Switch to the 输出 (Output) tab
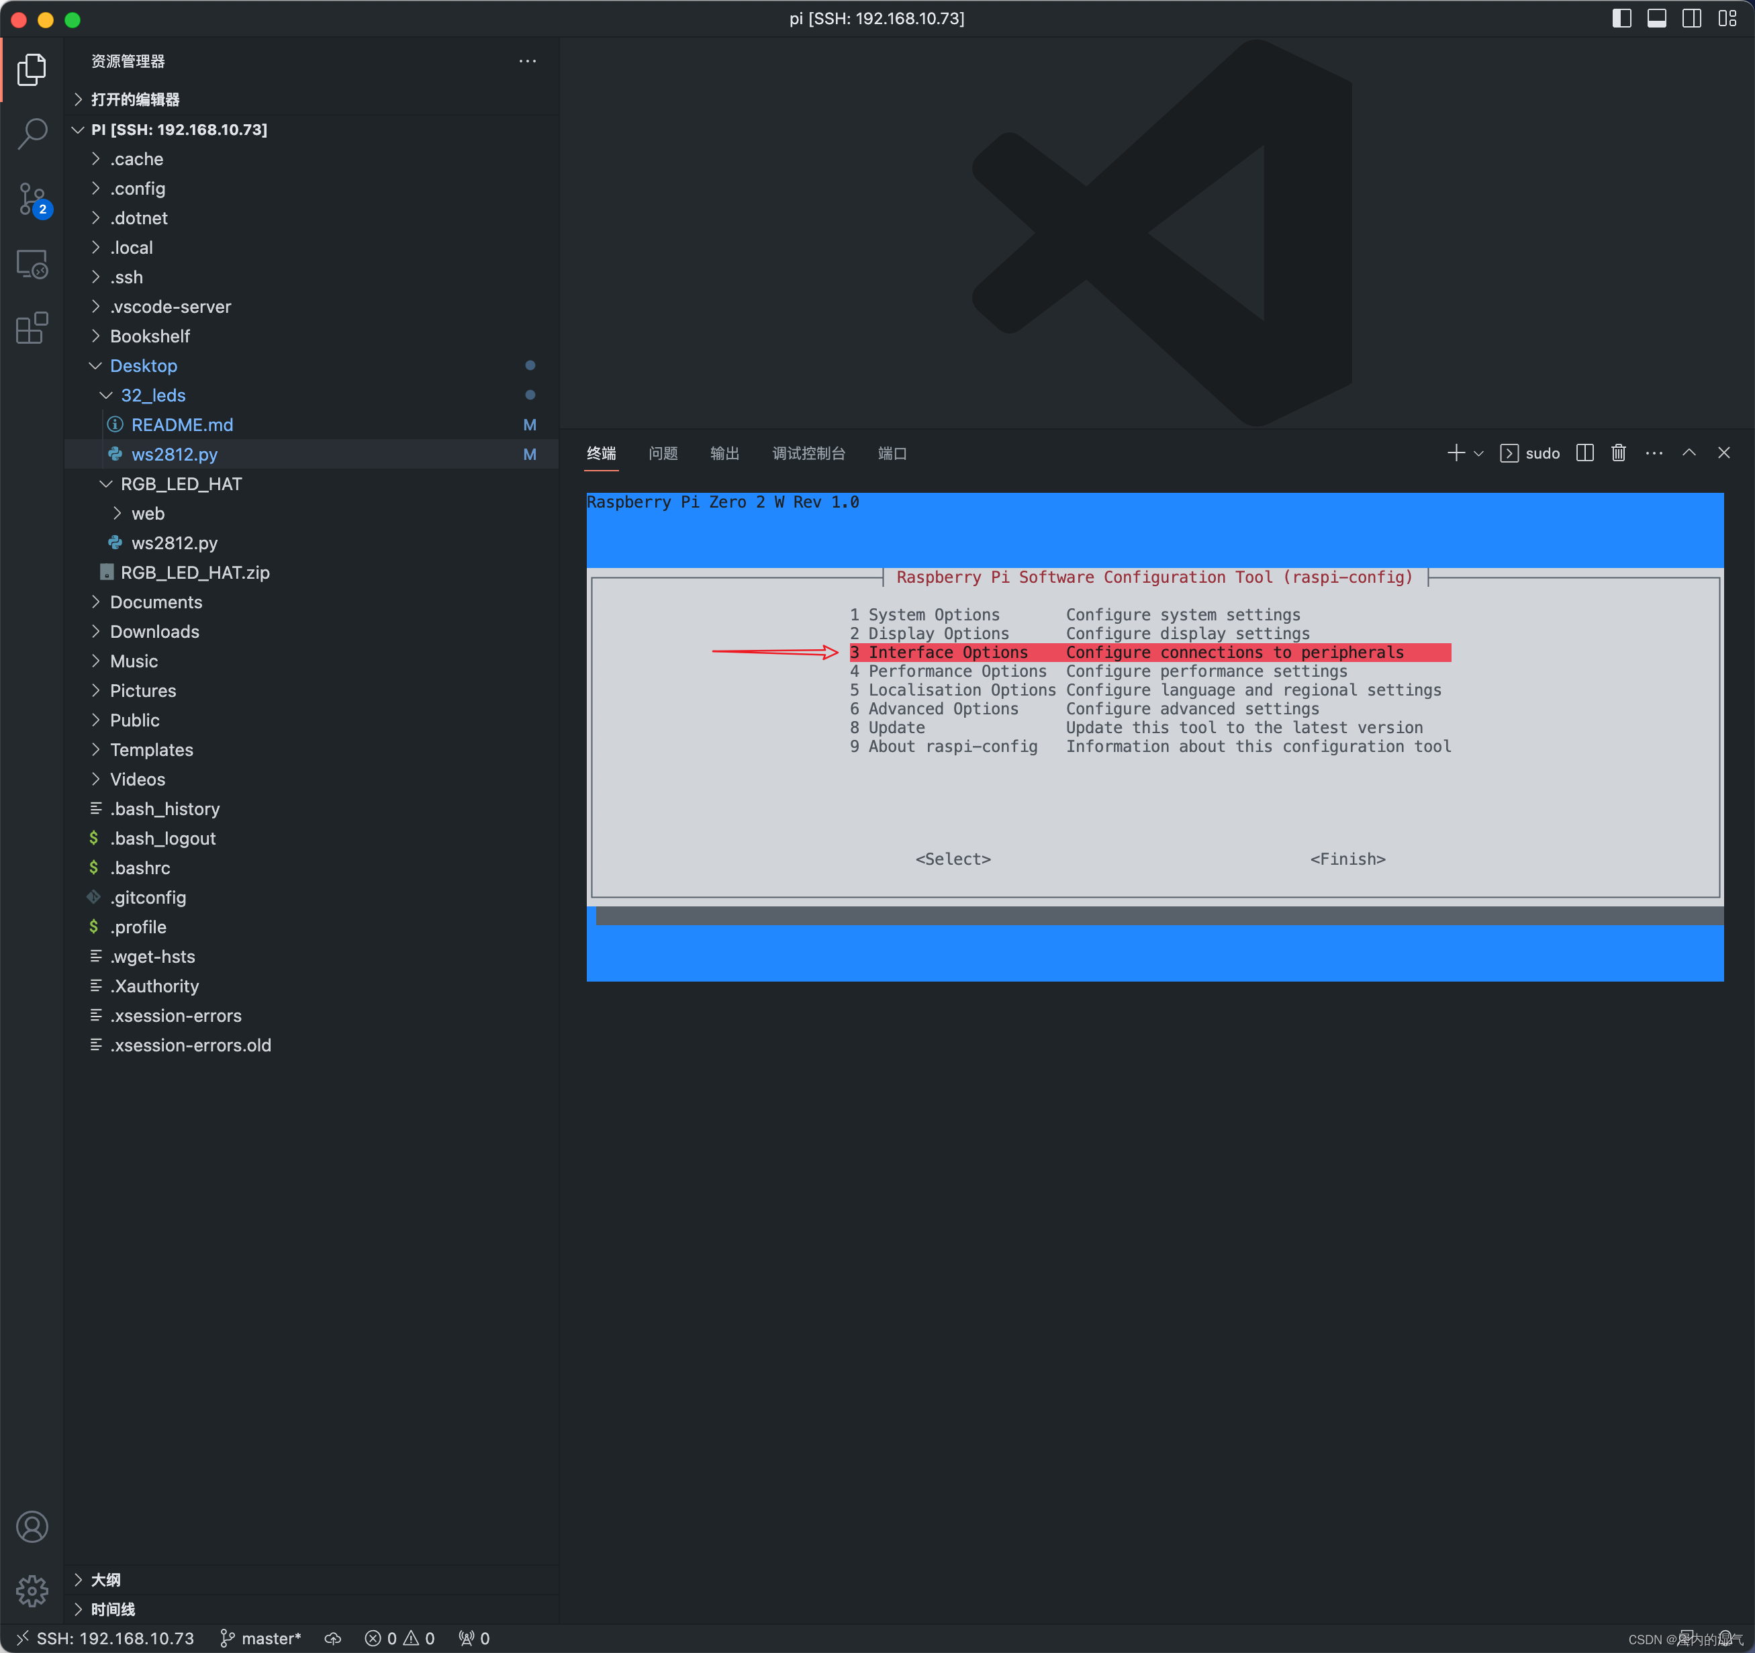 (x=725, y=453)
